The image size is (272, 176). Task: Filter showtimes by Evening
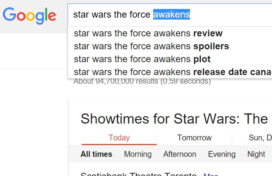[x=222, y=154]
